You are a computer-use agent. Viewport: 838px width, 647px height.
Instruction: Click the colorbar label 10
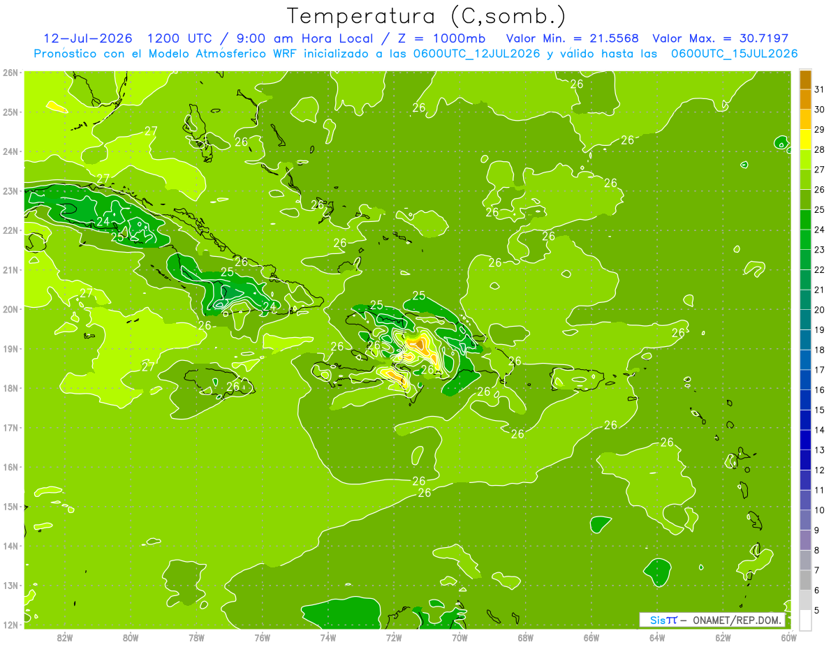(820, 510)
